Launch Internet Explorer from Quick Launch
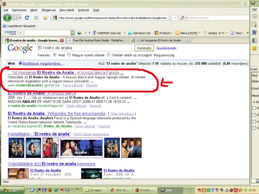This screenshot has height=194, width=259. pyautogui.click(x=56, y=190)
